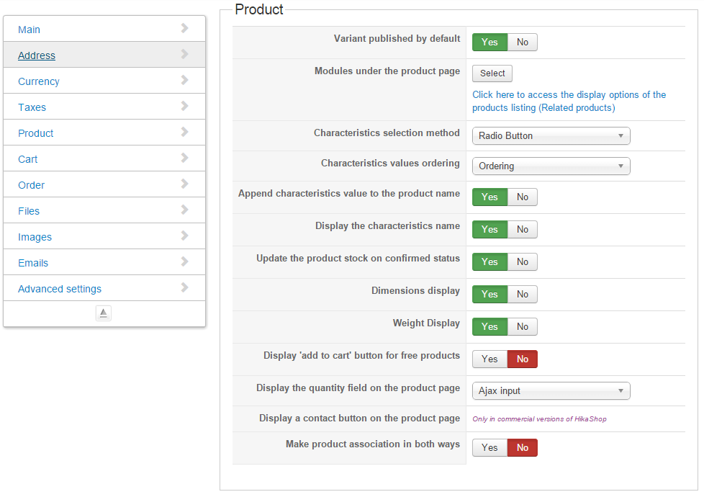Click the chevron arrow beside Currency
Image resolution: width=704 pixels, height=497 pixels.
185,81
